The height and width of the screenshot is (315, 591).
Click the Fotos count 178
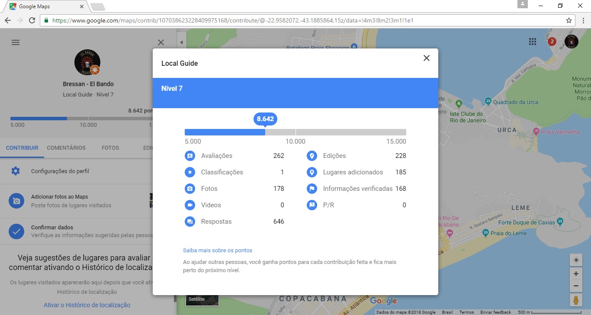pos(279,189)
